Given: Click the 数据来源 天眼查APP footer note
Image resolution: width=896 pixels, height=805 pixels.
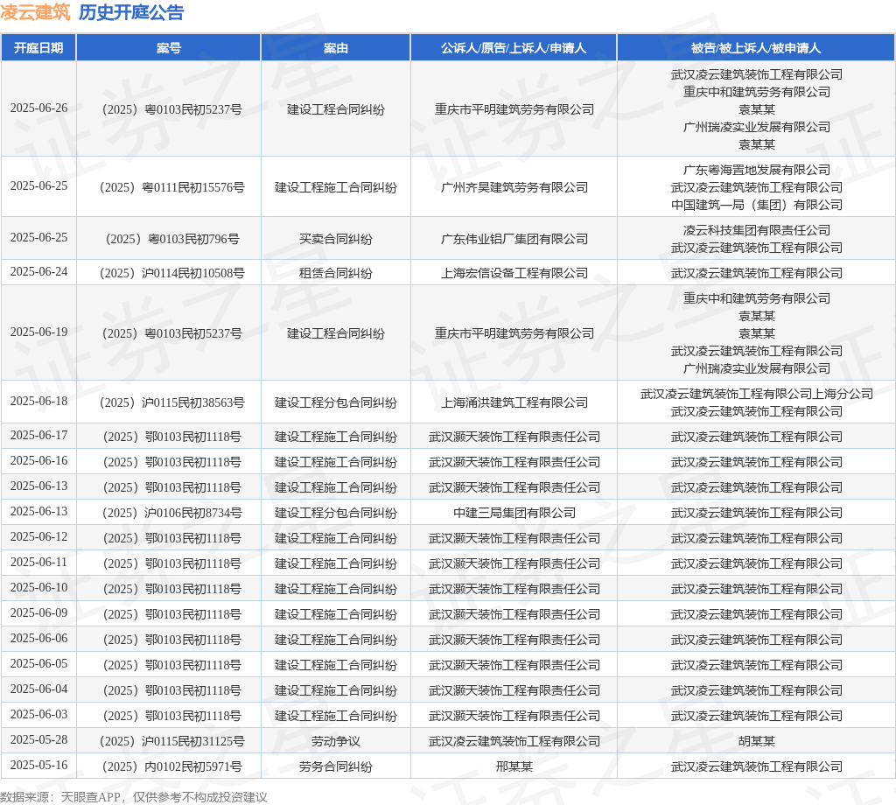Looking at the screenshot, I should 134,797.
